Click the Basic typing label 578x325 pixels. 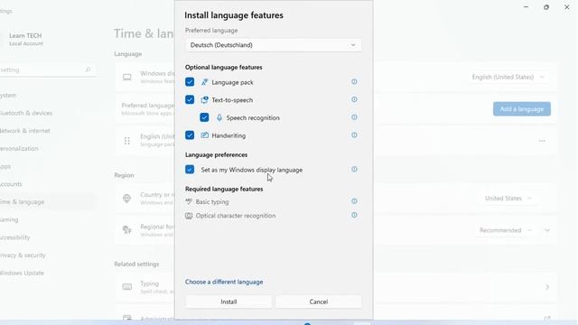pyautogui.click(x=212, y=202)
